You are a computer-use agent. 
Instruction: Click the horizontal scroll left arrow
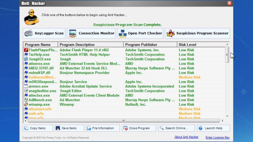(x=25, y=121)
